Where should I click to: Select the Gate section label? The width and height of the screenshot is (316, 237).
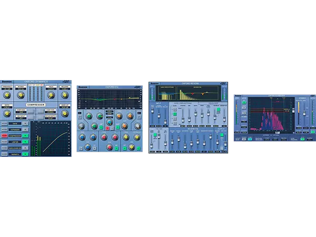coord(15,123)
